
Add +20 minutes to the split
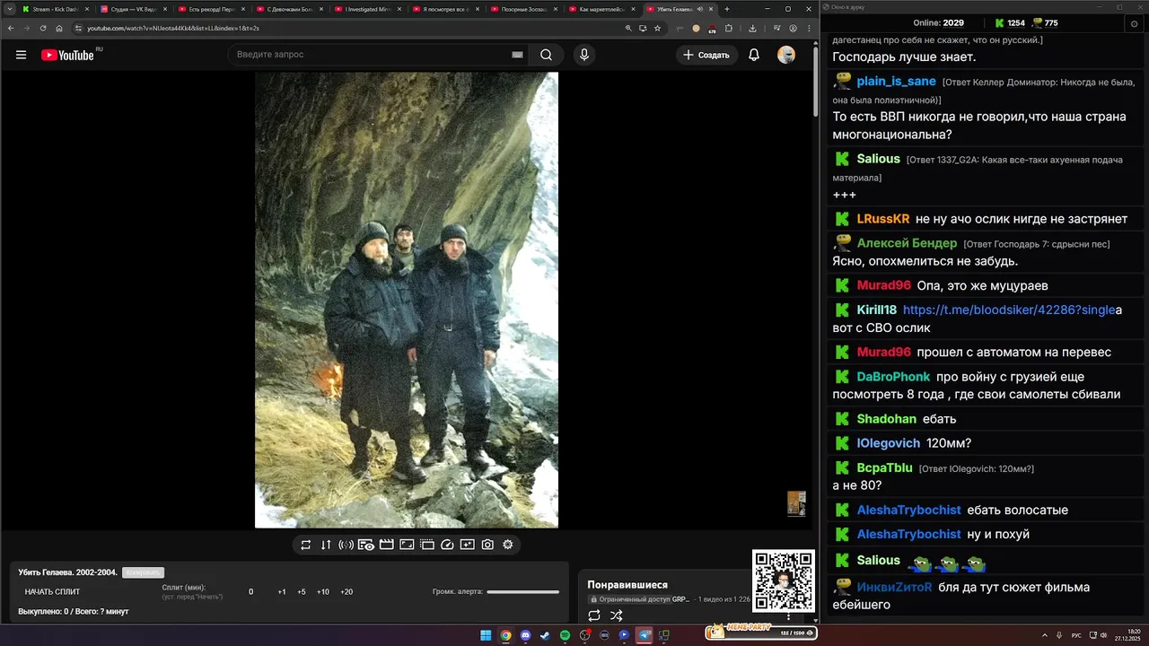[x=346, y=592]
